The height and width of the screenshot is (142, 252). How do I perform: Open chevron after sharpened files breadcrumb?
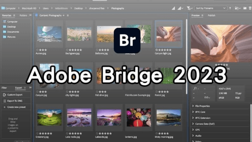coord(108,8)
